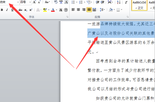Viewport: 155px width, 102px height.
Task: Open the phonetic guide wén icon
Action: click(x=61, y=2)
